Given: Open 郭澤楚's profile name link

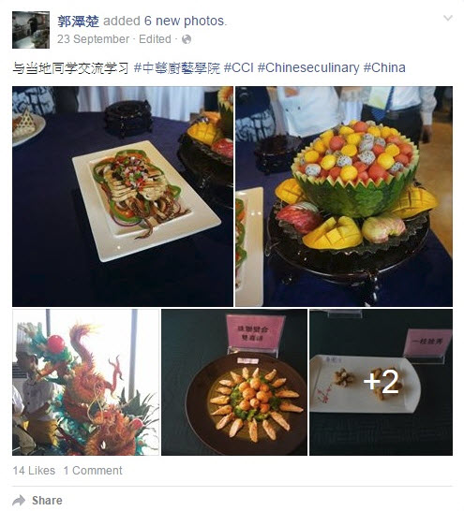Looking at the screenshot, I should click(79, 22).
